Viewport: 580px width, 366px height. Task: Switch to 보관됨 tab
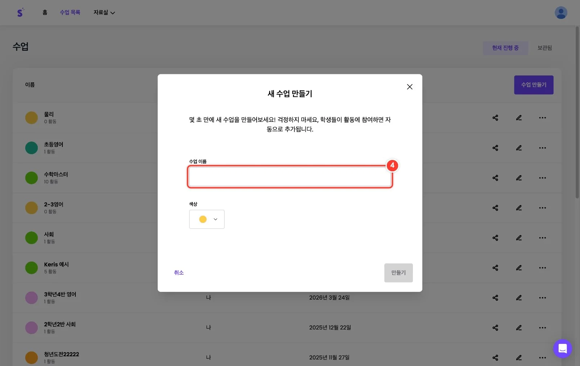pos(544,48)
